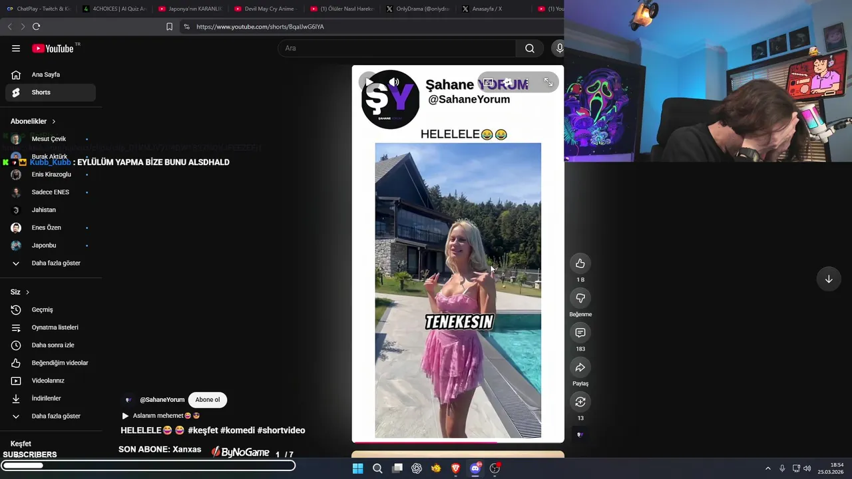Switch to OnlyDrama X tab
852x479 pixels.
pyautogui.click(x=417, y=9)
